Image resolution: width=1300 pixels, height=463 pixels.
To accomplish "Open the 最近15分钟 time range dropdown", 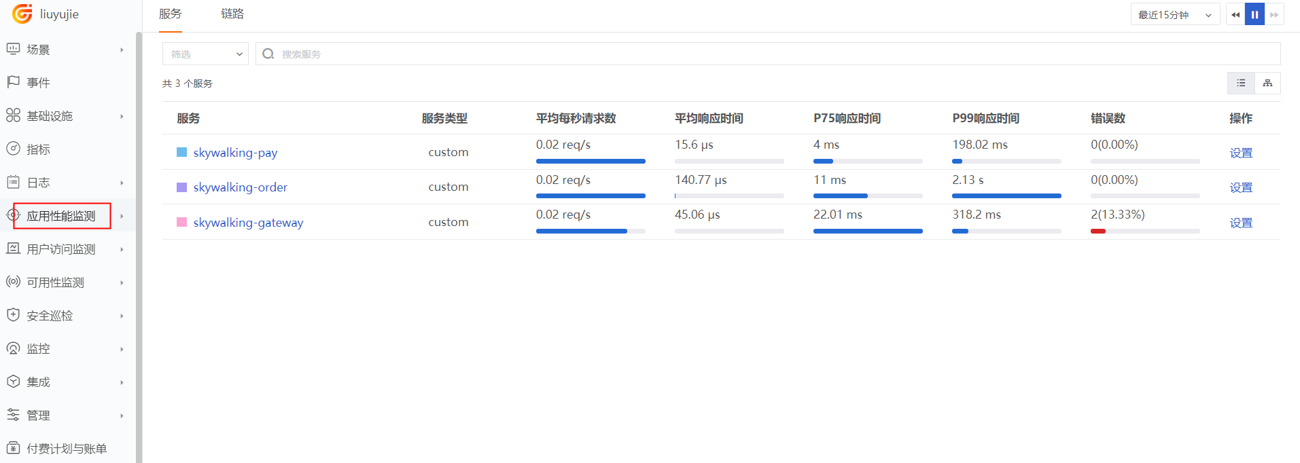I will tap(1175, 14).
